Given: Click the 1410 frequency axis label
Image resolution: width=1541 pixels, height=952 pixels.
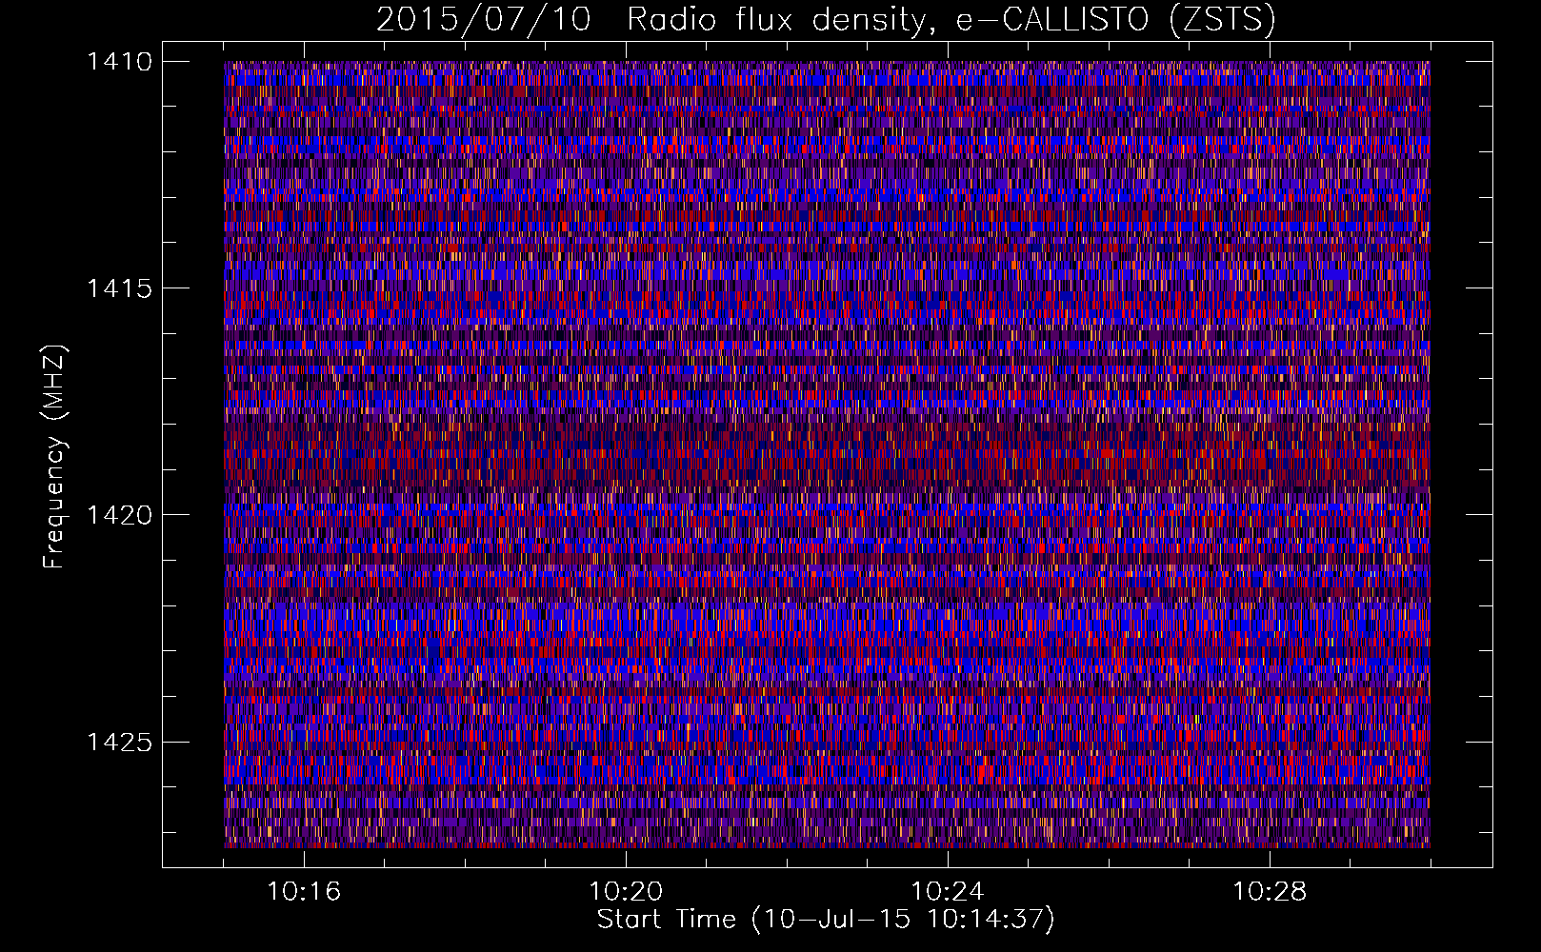Looking at the screenshot, I should click(119, 62).
